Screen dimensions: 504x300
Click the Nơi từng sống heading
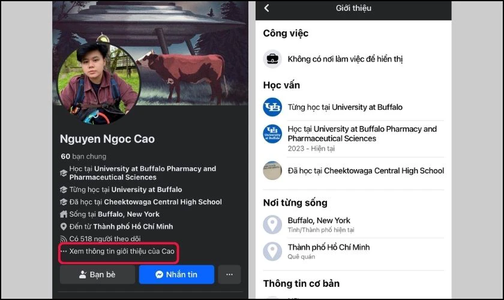coord(295,203)
